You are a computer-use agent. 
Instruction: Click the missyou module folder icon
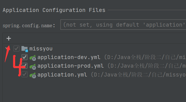click(25, 49)
